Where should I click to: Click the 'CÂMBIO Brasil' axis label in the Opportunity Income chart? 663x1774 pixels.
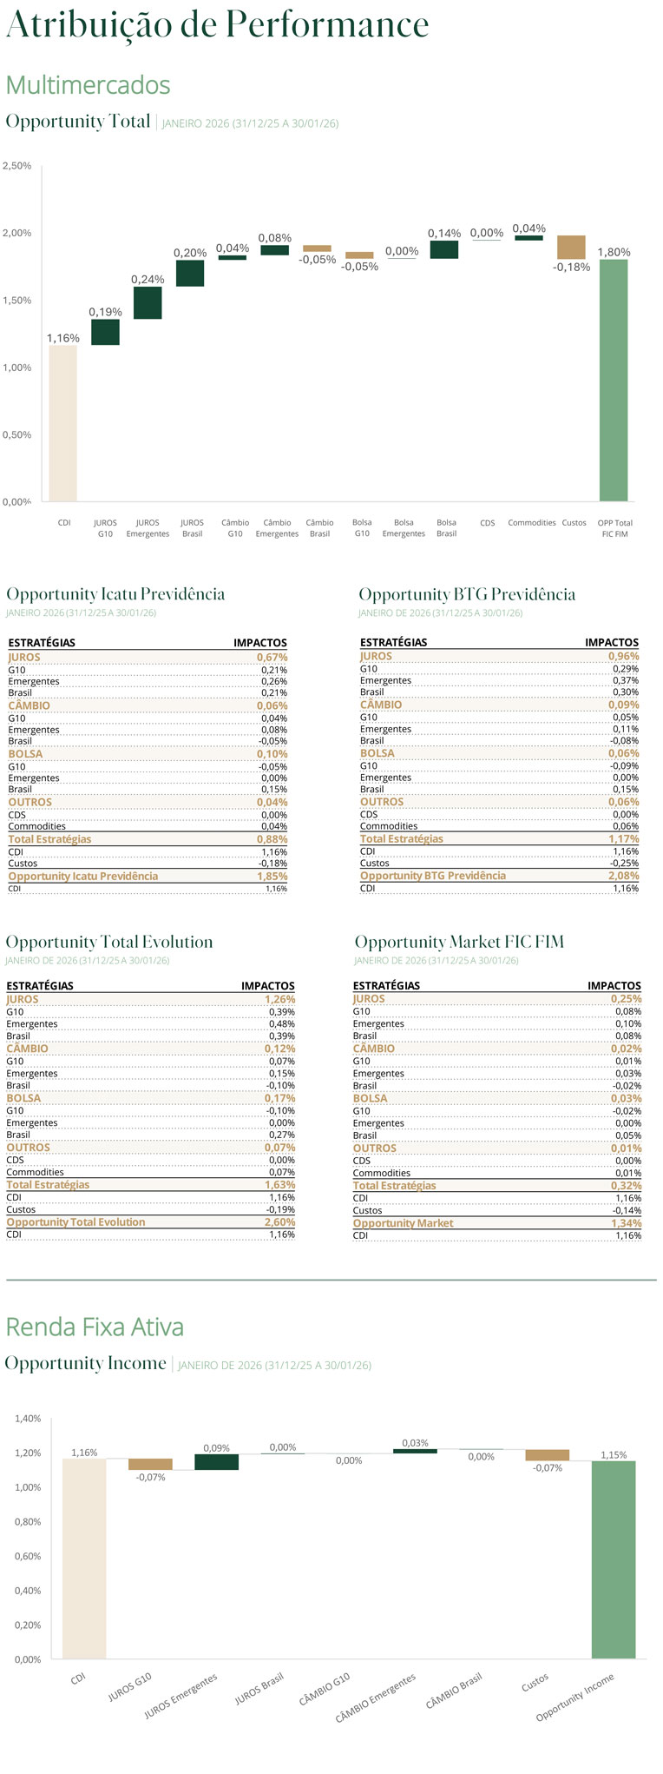click(455, 1691)
